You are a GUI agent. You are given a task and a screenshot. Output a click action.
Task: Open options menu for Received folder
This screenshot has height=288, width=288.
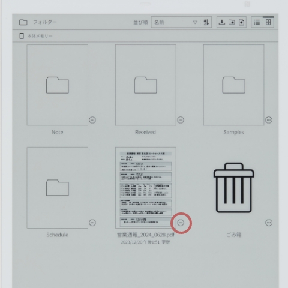(181, 120)
